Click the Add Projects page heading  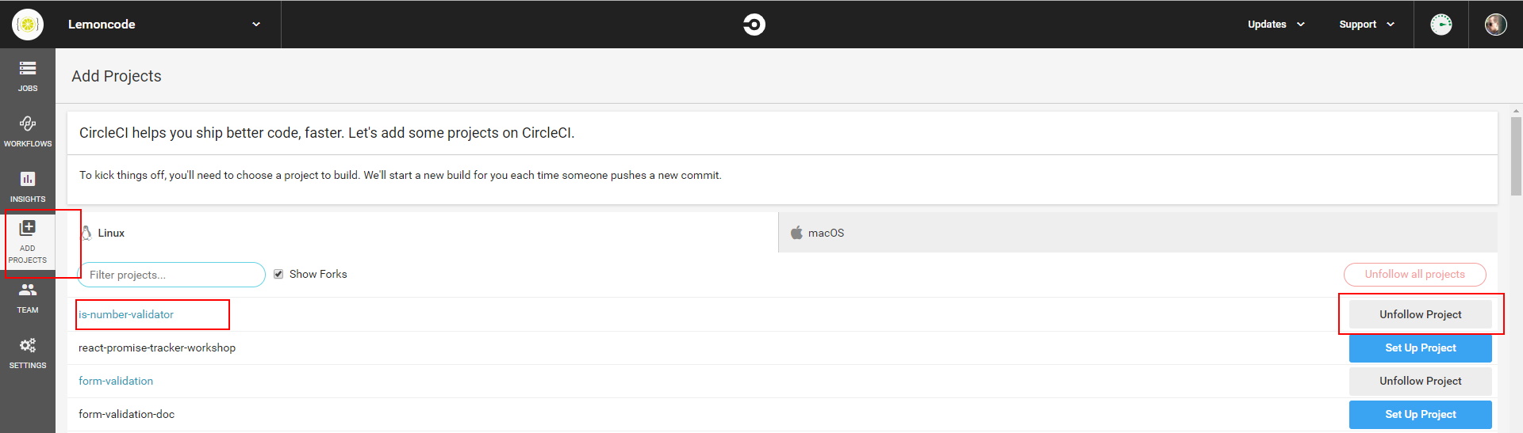tap(117, 76)
